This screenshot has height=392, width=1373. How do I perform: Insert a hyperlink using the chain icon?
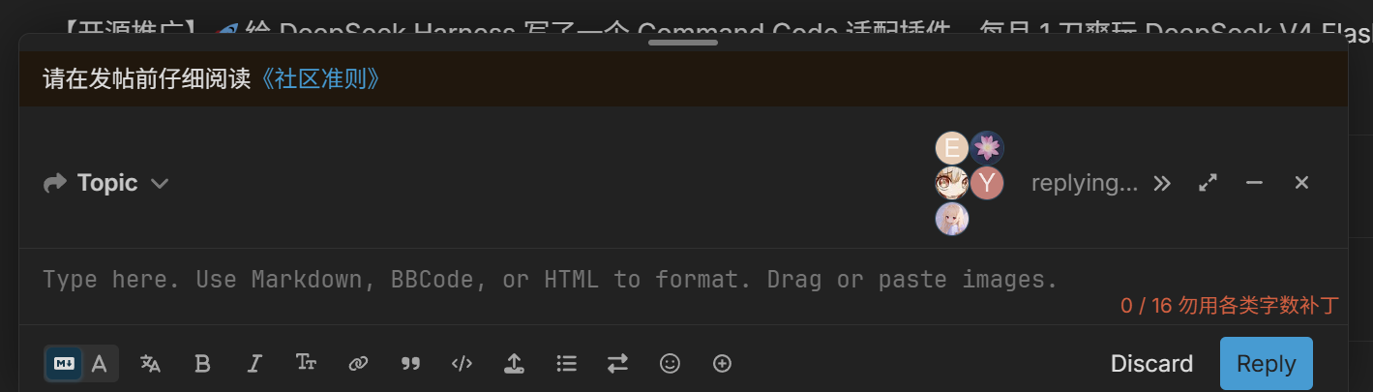coord(358,364)
